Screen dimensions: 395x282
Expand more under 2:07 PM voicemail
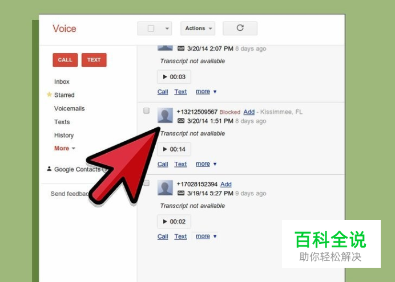(x=206, y=92)
